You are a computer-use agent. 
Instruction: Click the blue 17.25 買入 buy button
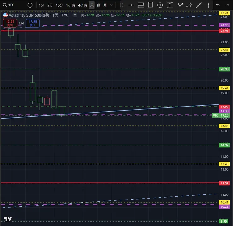[x=33, y=23]
